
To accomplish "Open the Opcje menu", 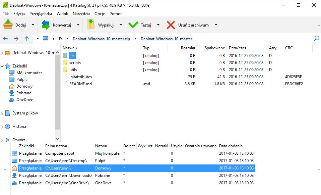I will click(x=100, y=14).
